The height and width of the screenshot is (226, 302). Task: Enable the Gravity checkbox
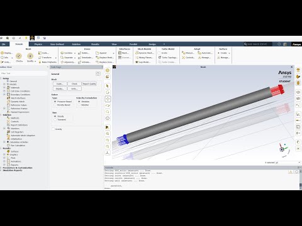pos(53,129)
